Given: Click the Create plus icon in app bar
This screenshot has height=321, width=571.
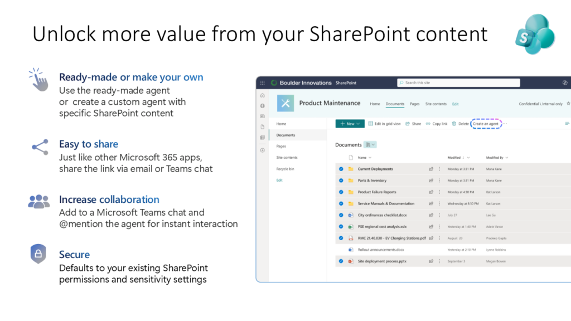Looking at the screenshot, I should 262,150.
